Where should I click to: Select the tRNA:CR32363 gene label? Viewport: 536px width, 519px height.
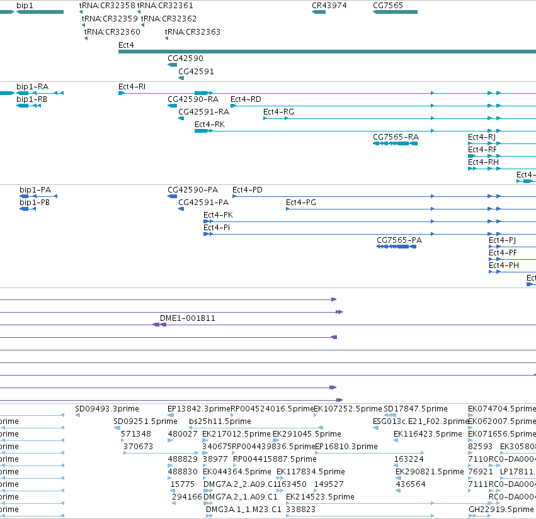[x=193, y=31]
